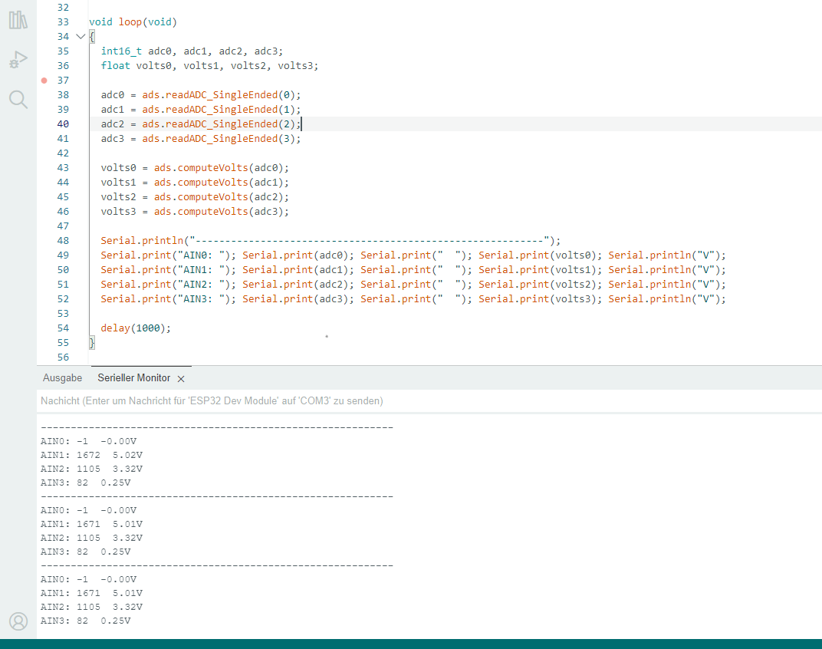Screen dimensions: 822x649
Task: Click the computeVolts(adc0) line
Action: point(195,168)
